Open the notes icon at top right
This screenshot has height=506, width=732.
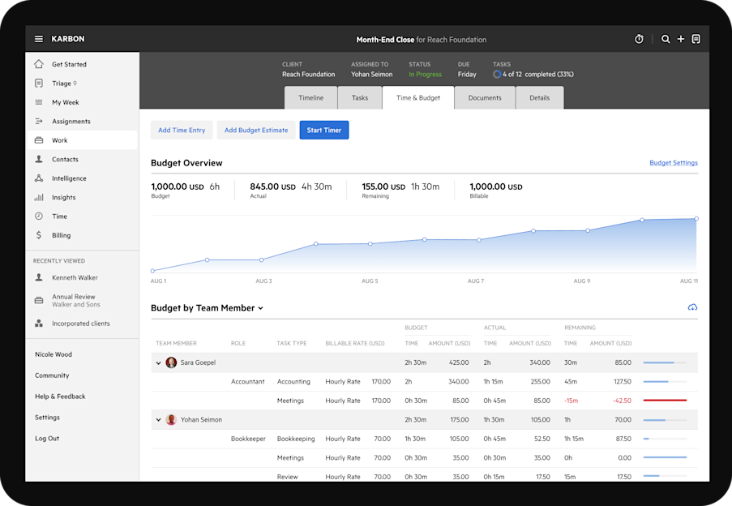[x=696, y=38]
